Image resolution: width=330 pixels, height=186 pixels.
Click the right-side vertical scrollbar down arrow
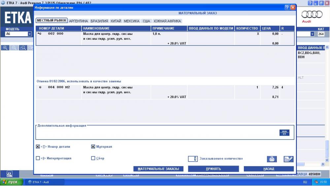(x=327, y=160)
